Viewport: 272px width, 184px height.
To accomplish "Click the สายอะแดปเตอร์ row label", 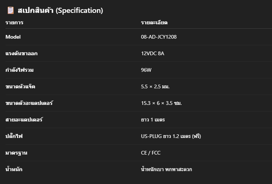I will (x=24, y=120).
